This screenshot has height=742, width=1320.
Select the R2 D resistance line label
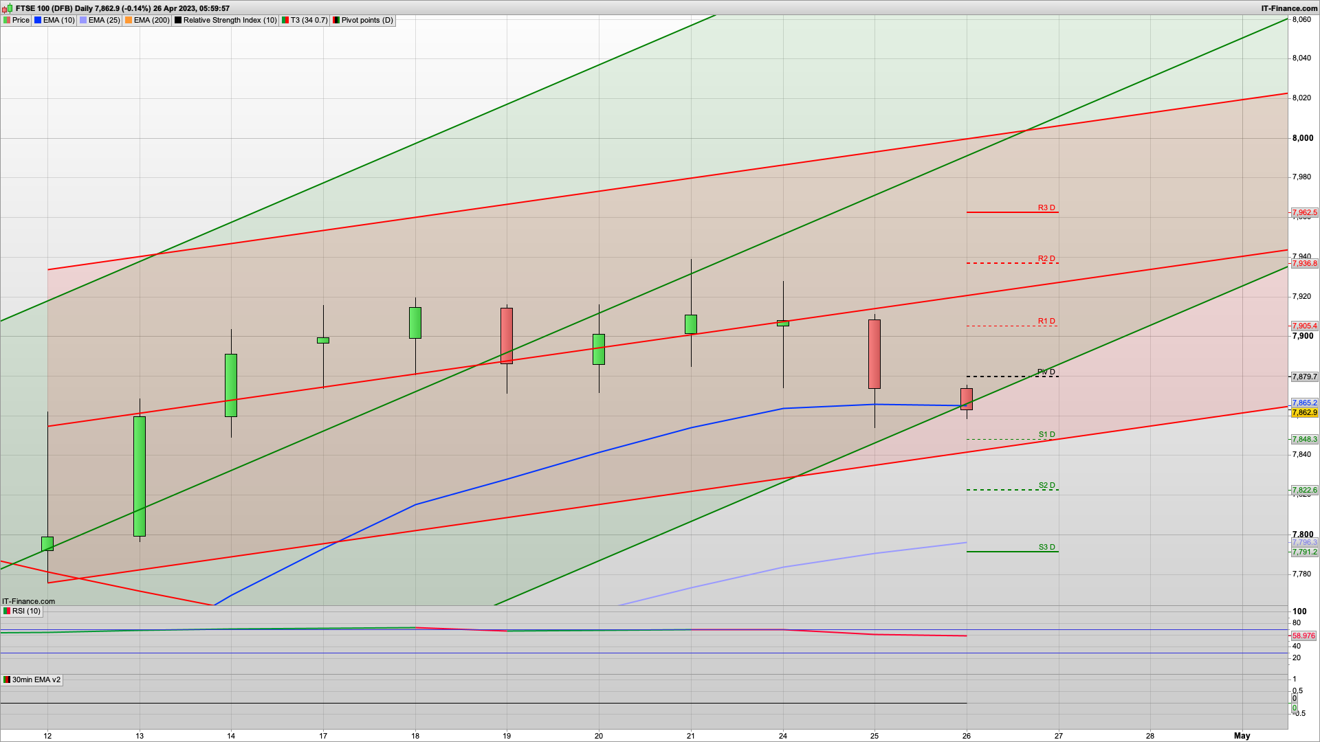[1046, 258]
